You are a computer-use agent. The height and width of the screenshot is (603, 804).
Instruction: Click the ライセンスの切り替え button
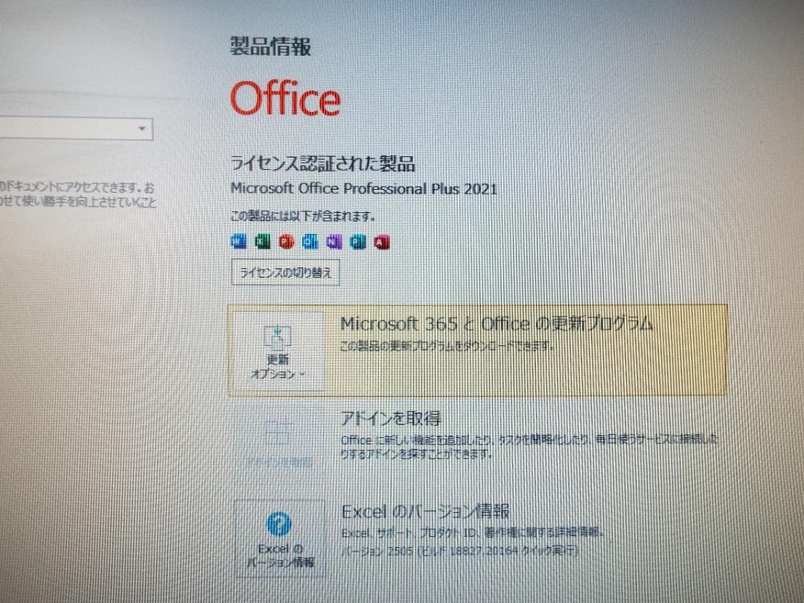pos(284,273)
